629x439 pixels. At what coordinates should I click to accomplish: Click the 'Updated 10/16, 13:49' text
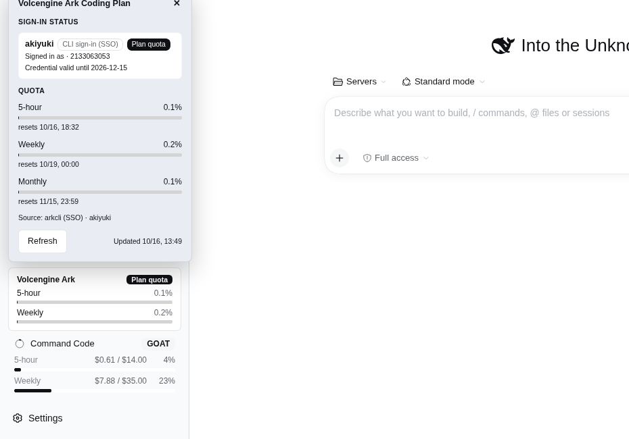[147, 241]
